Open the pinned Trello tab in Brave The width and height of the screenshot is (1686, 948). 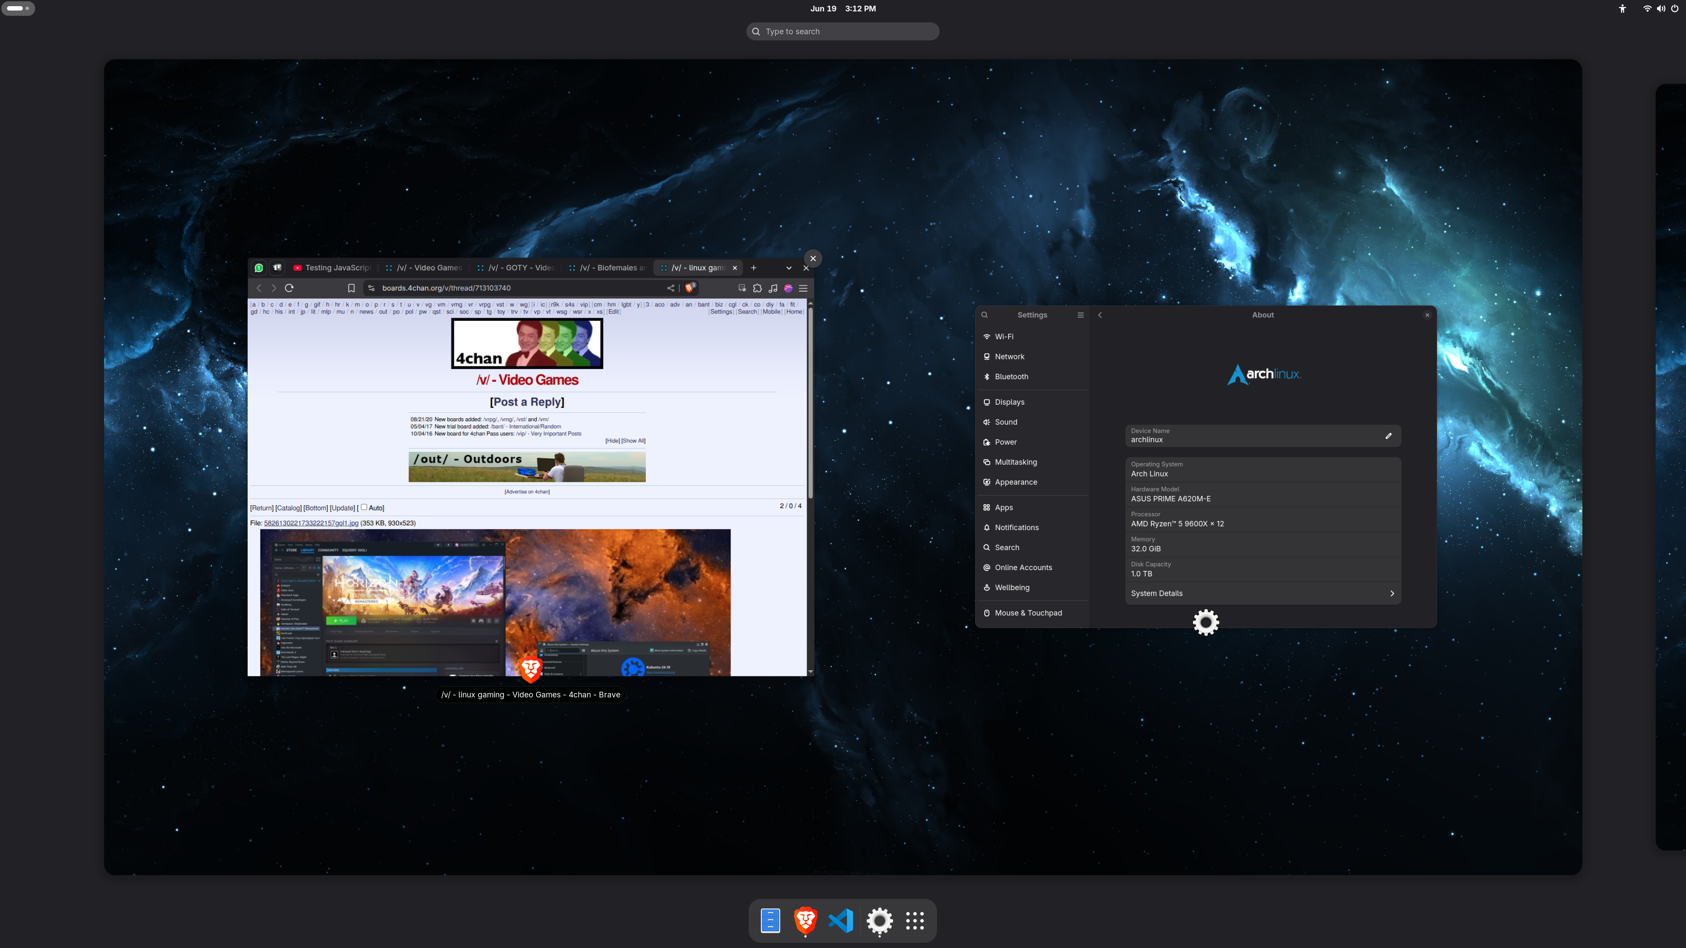pyautogui.click(x=277, y=268)
